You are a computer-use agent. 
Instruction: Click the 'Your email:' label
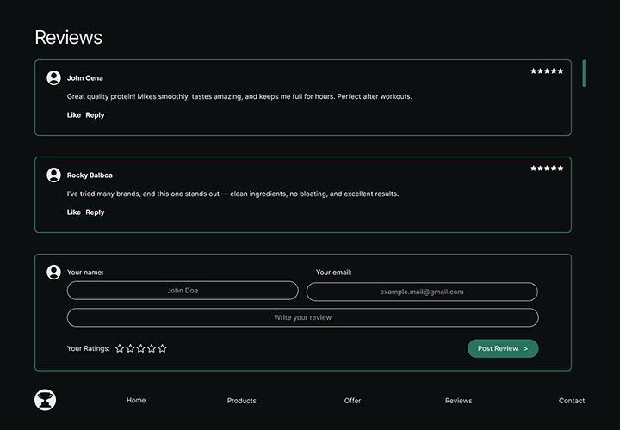[334, 272]
